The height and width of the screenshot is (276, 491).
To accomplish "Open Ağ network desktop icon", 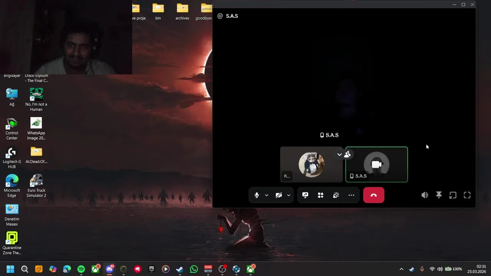I will coord(12,97).
